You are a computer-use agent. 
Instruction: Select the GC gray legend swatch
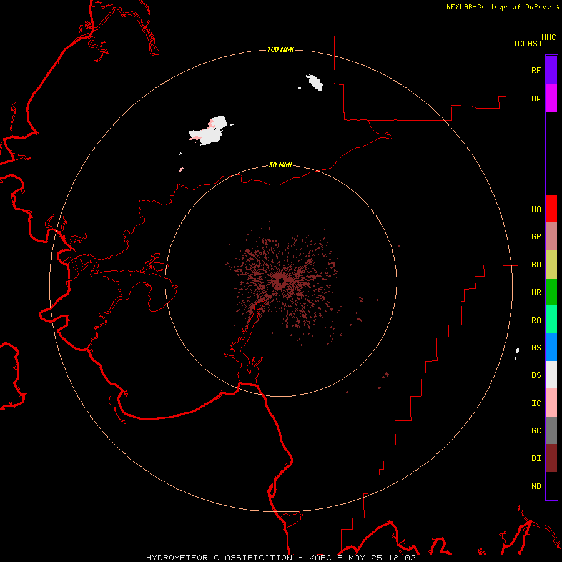(x=551, y=430)
